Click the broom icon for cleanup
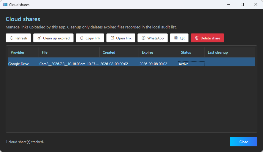Screen dimensions: 263x152 (x=39, y=38)
